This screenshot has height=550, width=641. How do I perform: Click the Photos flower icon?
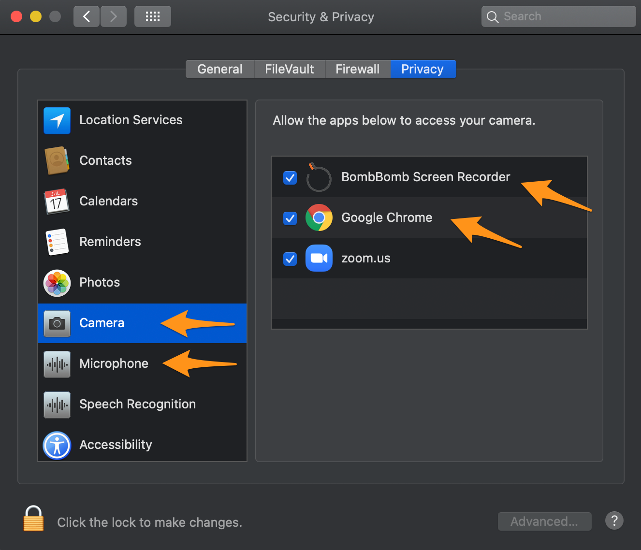coord(57,283)
